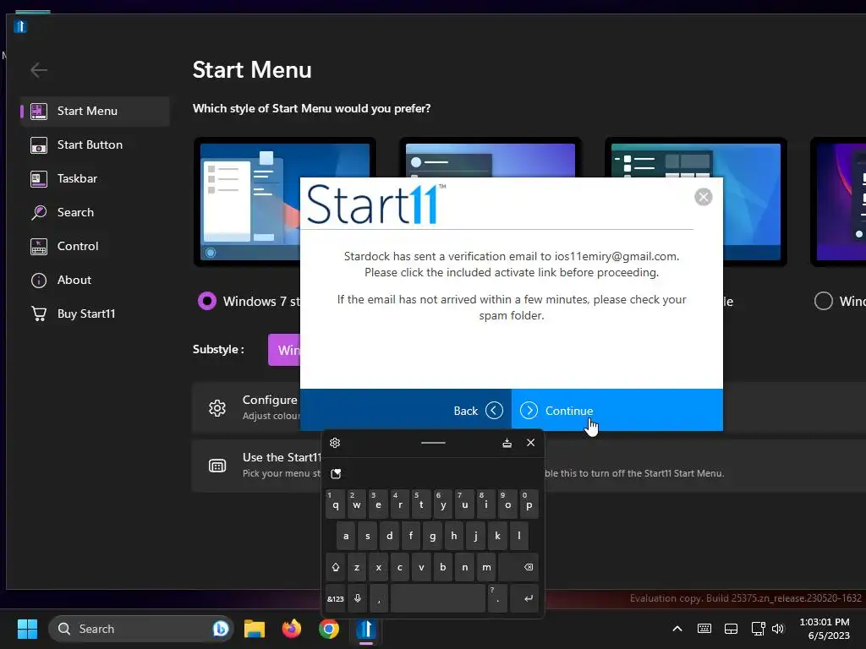Tap the space bar on touch keyboard
Viewport: 866px width, 649px height.
click(437, 599)
